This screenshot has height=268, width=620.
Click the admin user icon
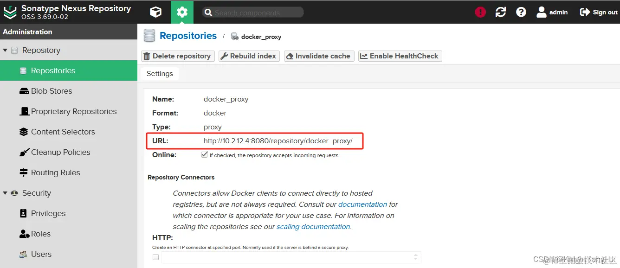click(542, 13)
